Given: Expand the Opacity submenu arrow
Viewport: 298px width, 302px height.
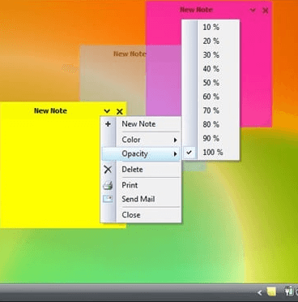Looking at the screenshot, I should coord(175,154).
